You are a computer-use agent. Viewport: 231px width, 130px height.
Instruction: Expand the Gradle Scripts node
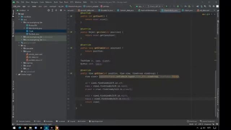[17, 74]
